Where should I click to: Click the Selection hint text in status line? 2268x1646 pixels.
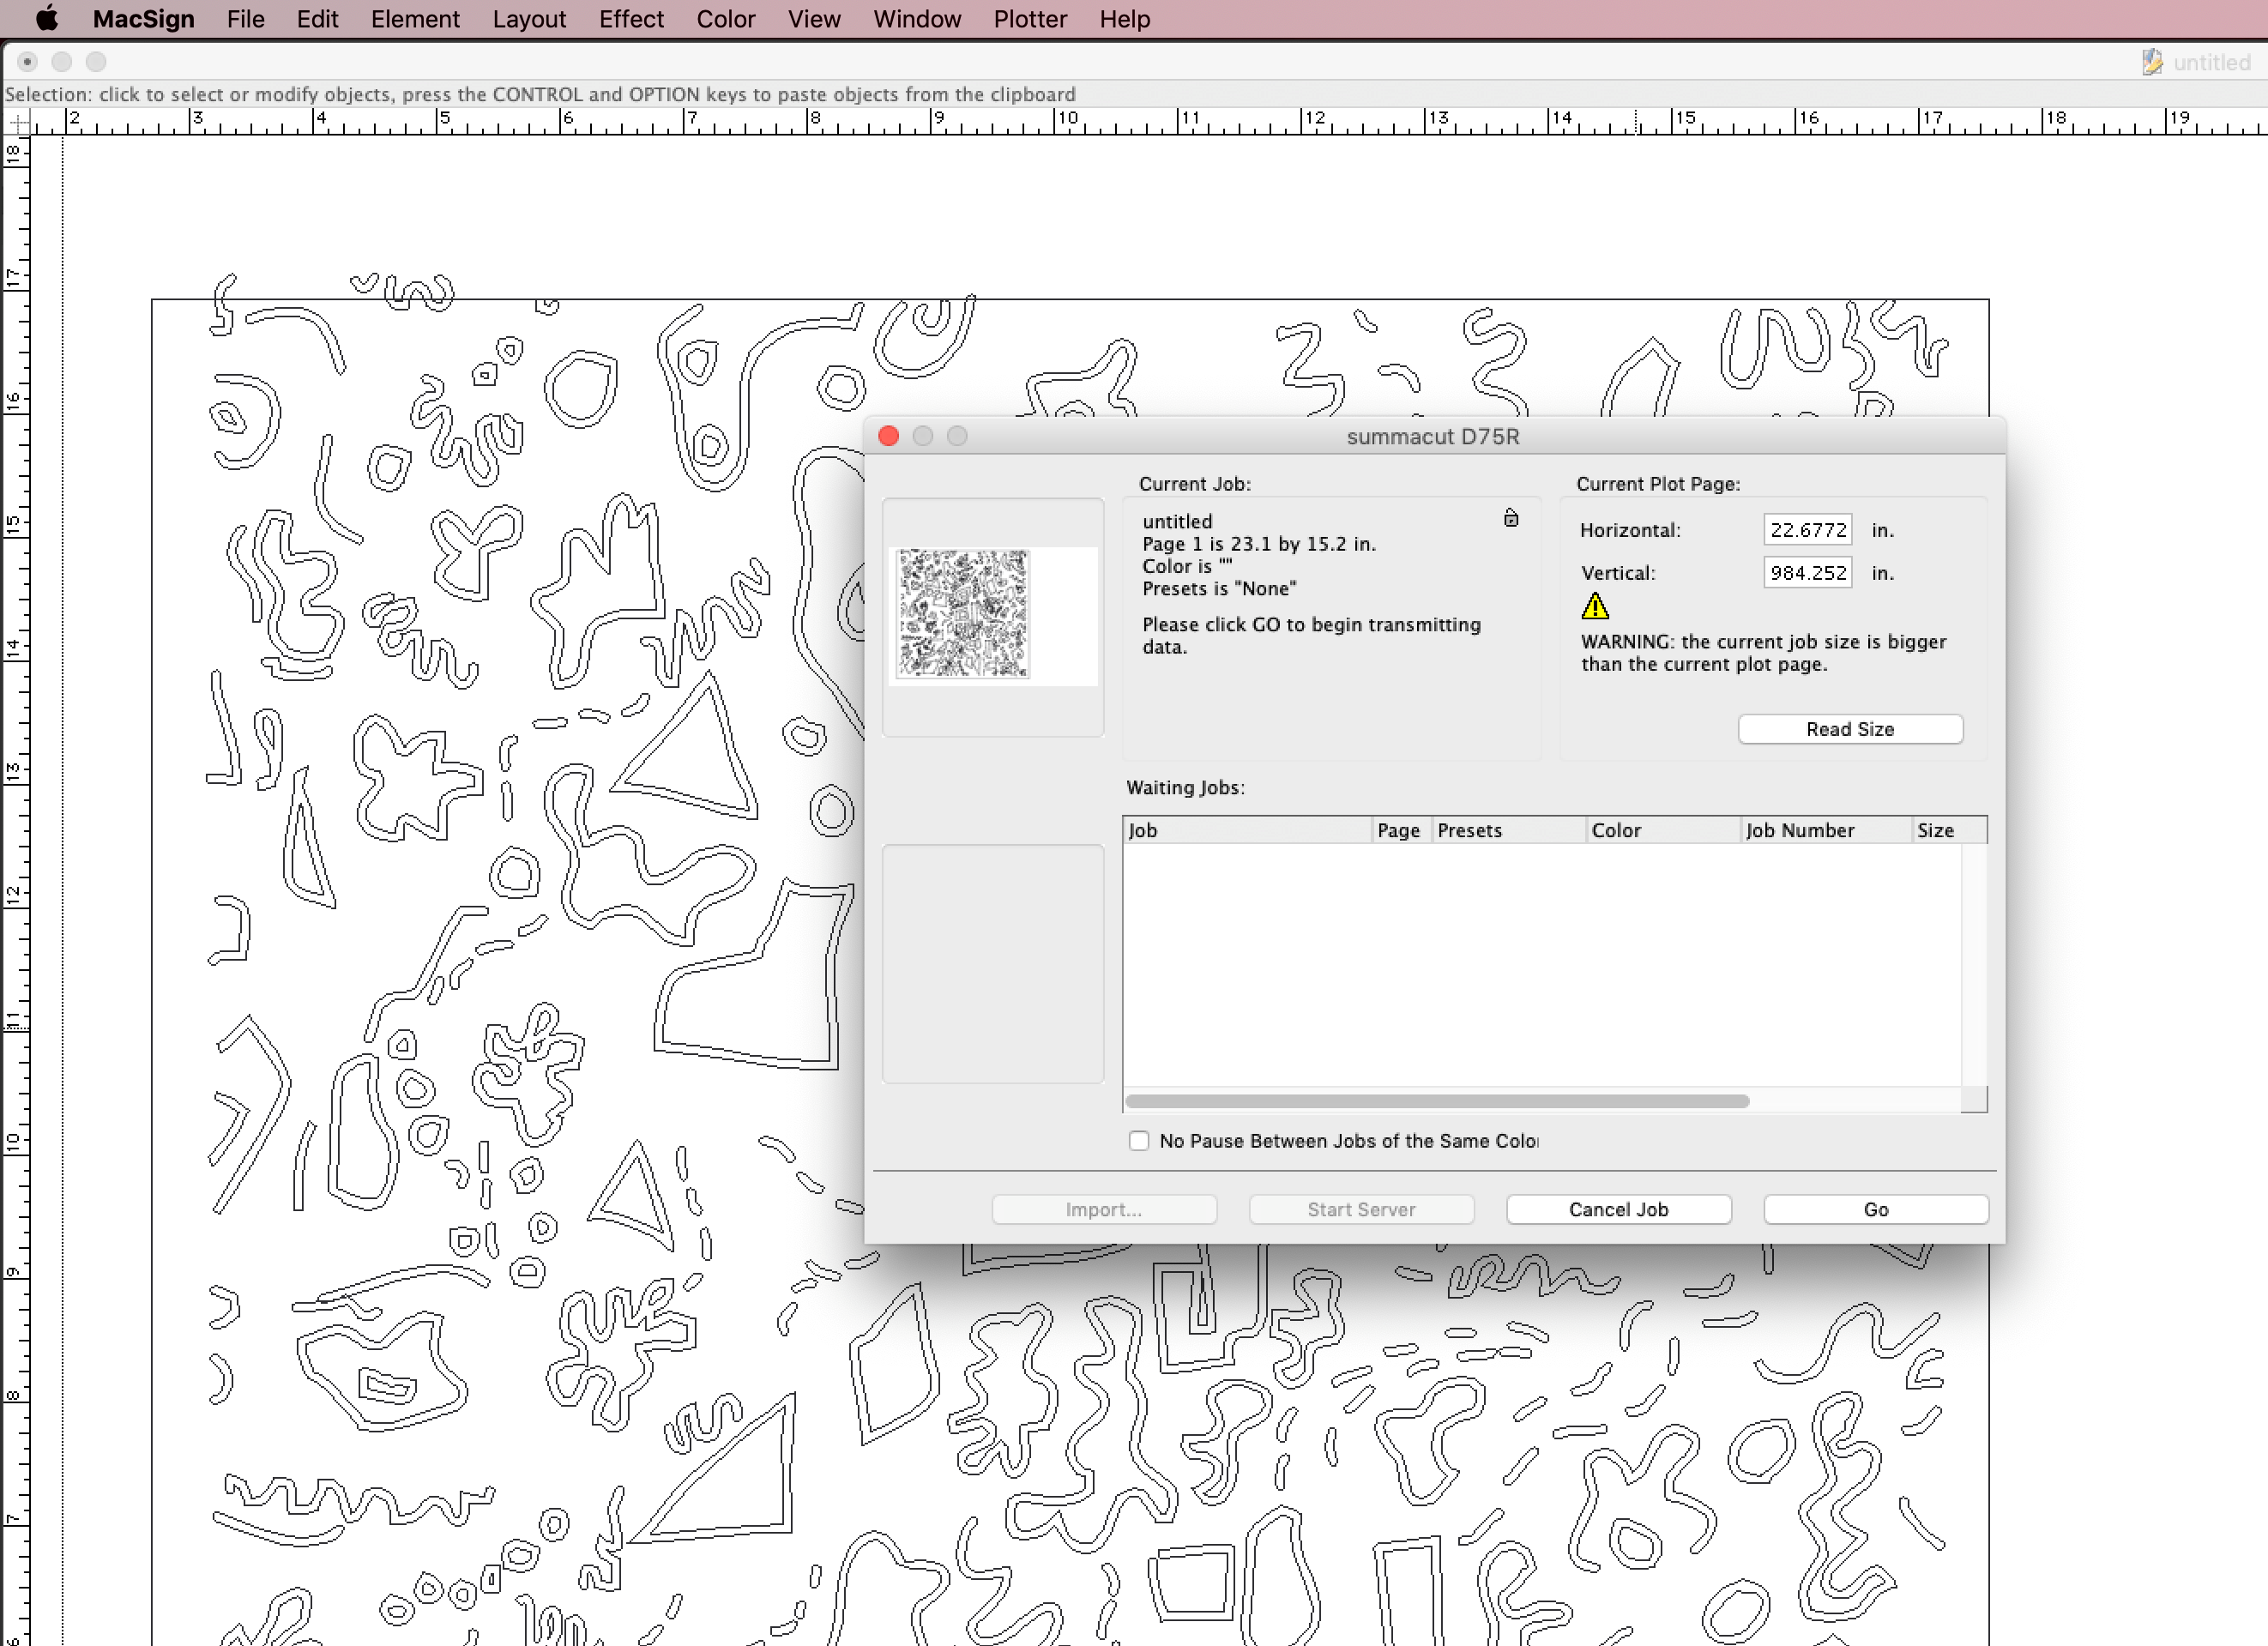click(540, 94)
